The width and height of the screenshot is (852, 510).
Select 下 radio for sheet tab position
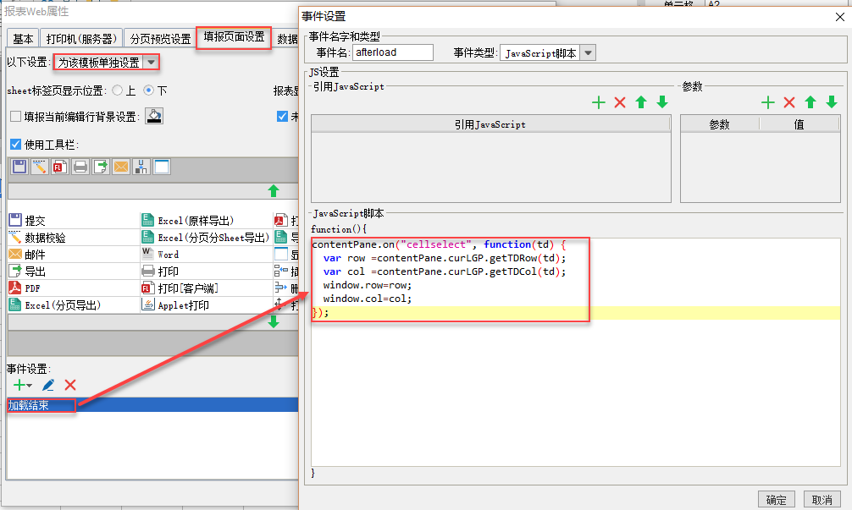pyautogui.click(x=148, y=90)
